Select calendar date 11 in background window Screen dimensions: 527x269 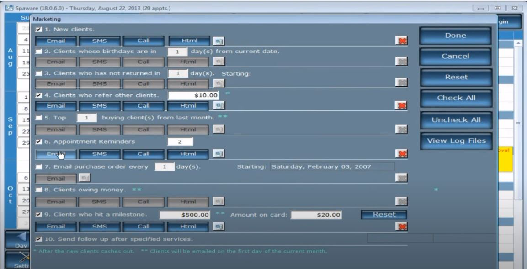pyautogui.click(x=24, y=52)
